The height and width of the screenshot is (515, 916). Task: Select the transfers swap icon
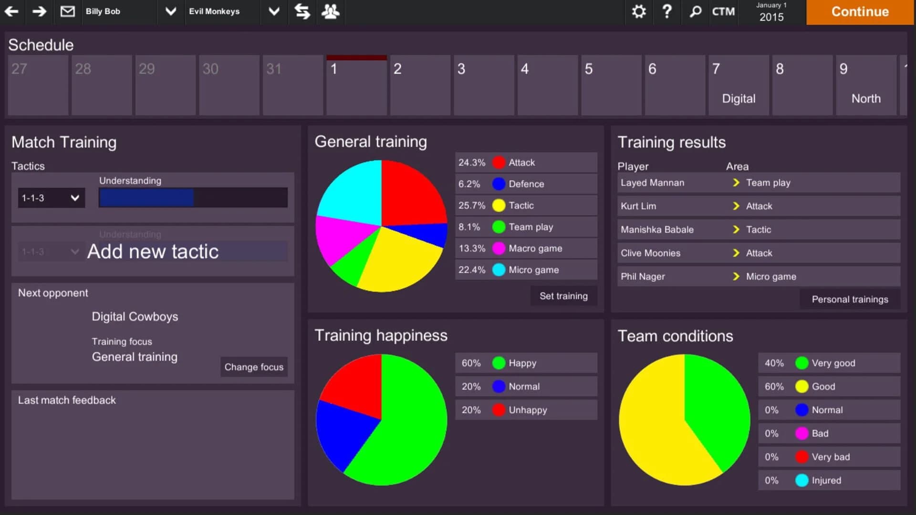(x=302, y=11)
